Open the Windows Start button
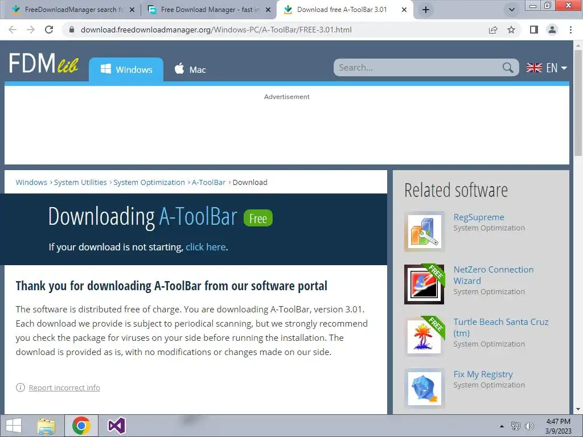Viewport: 583px width, 437px height. 14,426
